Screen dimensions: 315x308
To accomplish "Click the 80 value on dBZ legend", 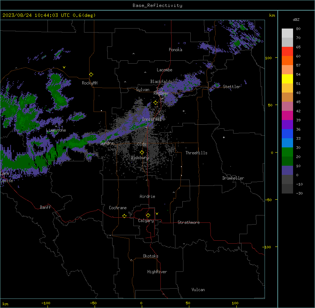I will click(298, 29).
